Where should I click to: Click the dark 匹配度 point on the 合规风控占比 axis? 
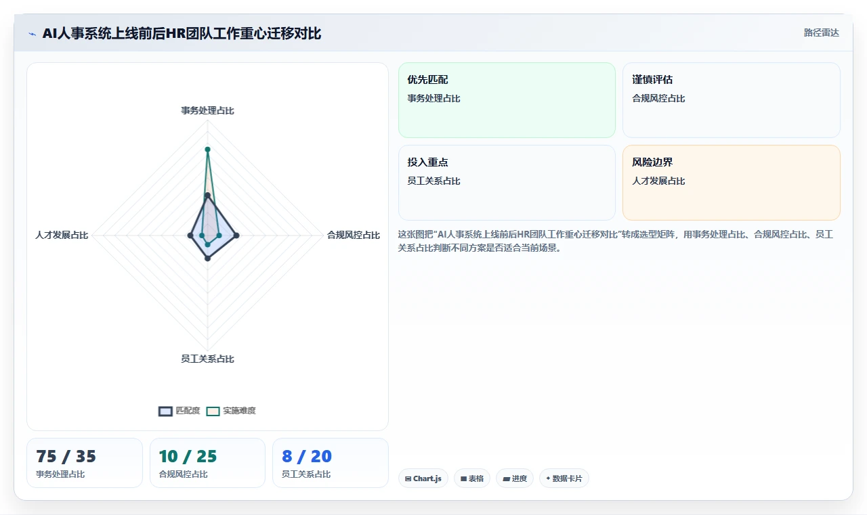coord(236,236)
